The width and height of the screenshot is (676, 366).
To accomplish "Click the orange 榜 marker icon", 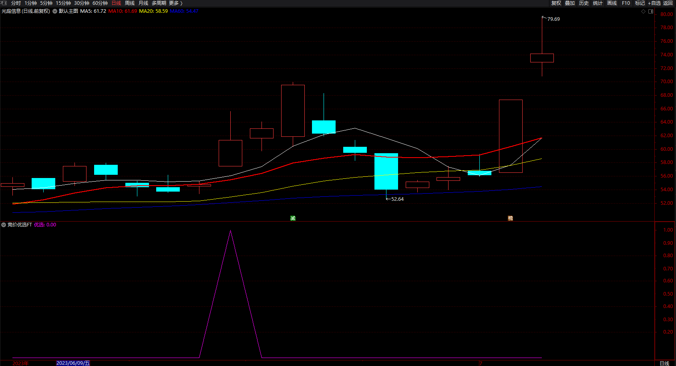I will point(510,218).
